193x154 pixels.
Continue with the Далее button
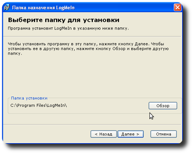click(130, 134)
